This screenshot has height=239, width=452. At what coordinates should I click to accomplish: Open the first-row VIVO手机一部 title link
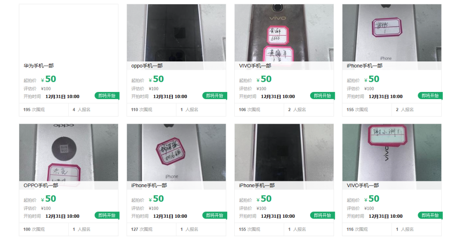[x=255, y=66]
